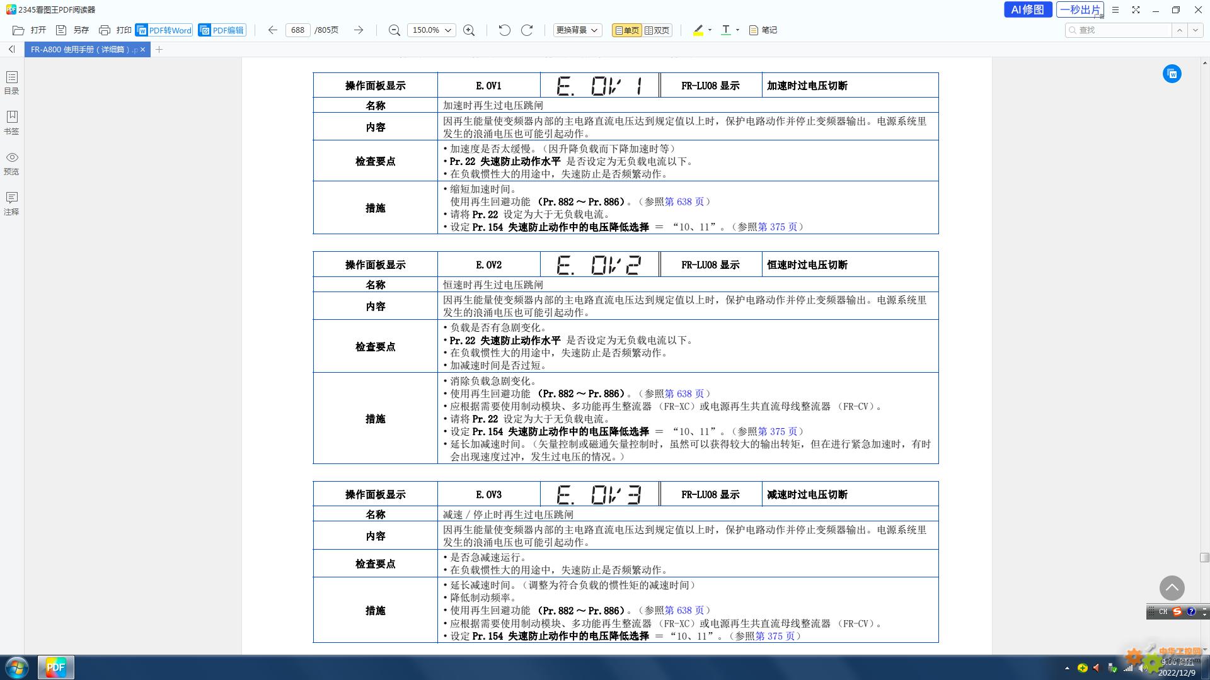Click the E.OV3 code cell
Screen dimensions: 1210x680
pyautogui.click(x=488, y=495)
